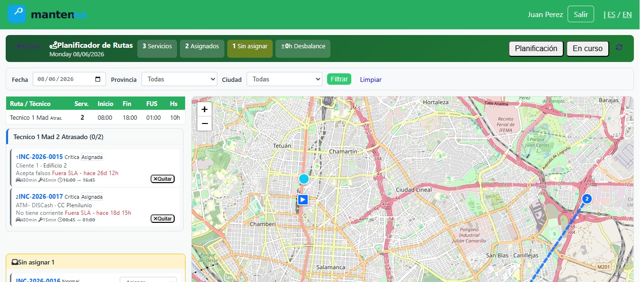Viewport: 640px width, 282px height.
Task: Remove INC-2026-0017 with Quitar button
Action: [162, 219]
